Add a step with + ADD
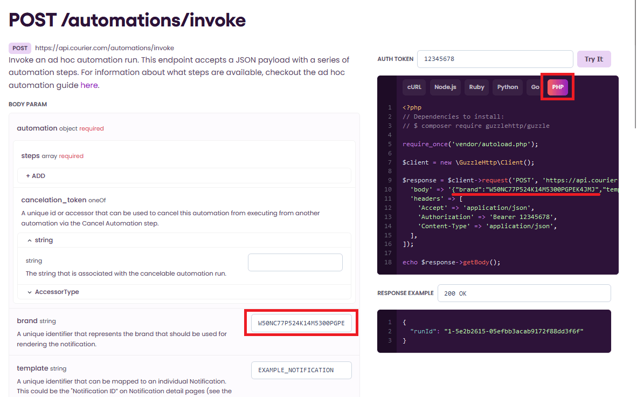 click(x=184, y=176)
